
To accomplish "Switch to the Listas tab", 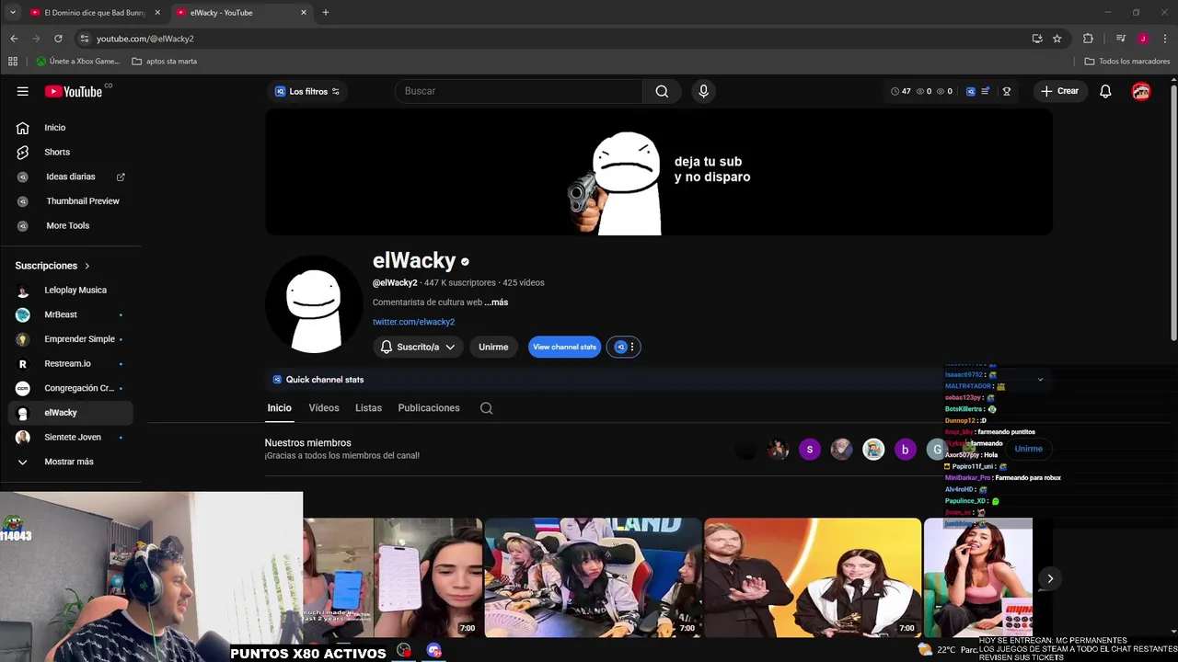I will (368, 407).
